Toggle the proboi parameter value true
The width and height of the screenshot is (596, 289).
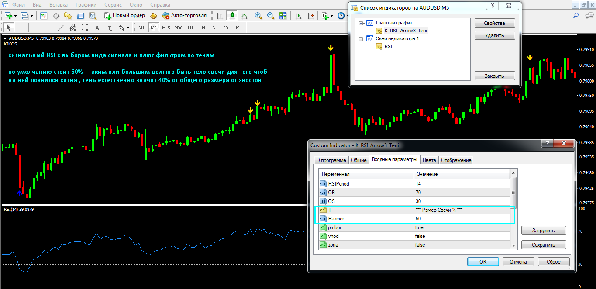click(x=419, y=227)
